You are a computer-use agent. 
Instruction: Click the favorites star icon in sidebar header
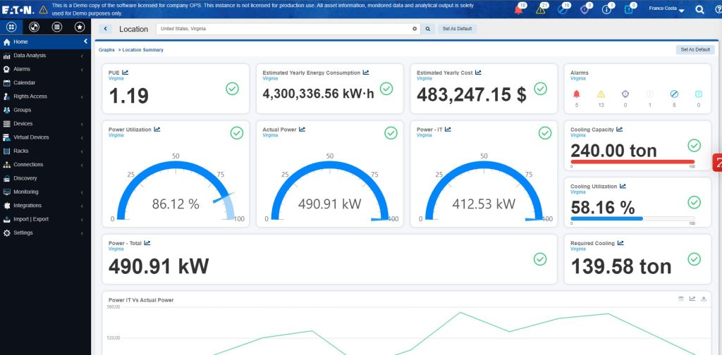point(79,27)
